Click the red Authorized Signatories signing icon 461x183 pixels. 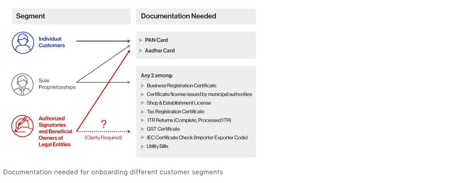point(23,127)
